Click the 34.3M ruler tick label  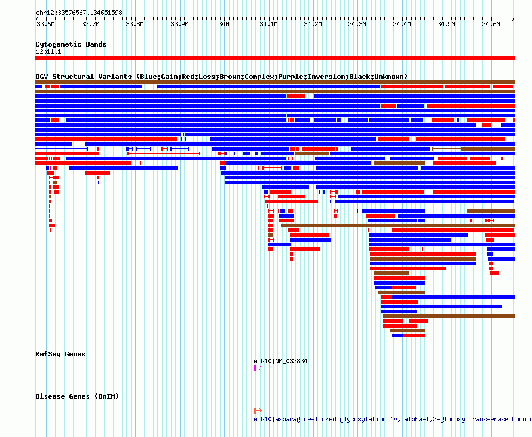pyautogui.click(x=357, y=24)
